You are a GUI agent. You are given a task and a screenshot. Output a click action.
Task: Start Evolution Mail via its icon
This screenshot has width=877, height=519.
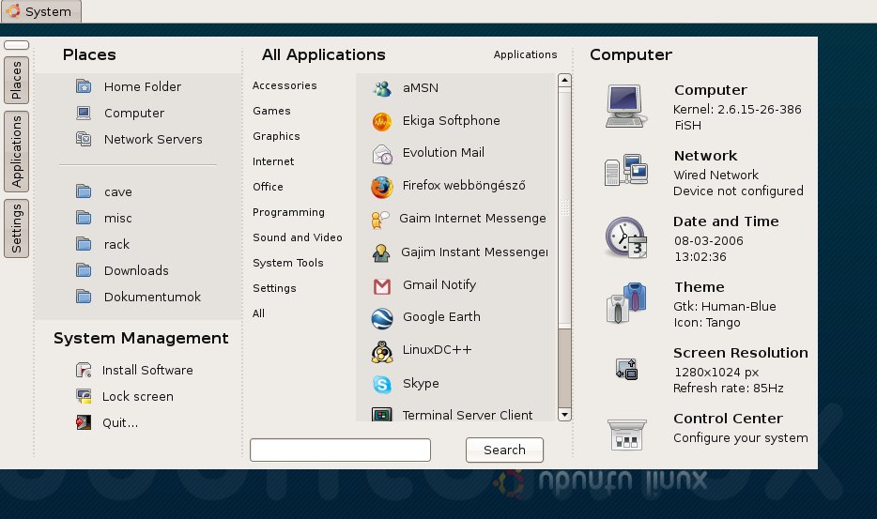pos(381,154)
